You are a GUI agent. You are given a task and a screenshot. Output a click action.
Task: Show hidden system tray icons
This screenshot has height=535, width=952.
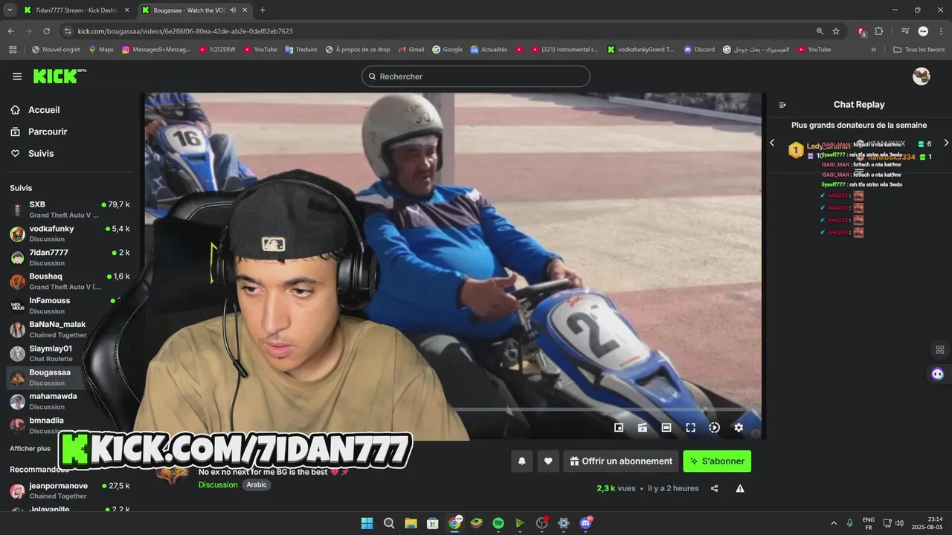(x=833, y=523)
